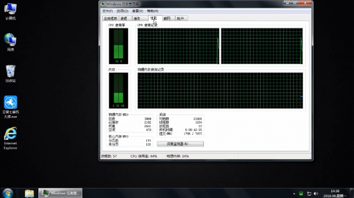The width and height of the screenshot is (354, 198).
Task: Click the 开机时间 value 0:00:42:05
Action: (x=193, y=130)
